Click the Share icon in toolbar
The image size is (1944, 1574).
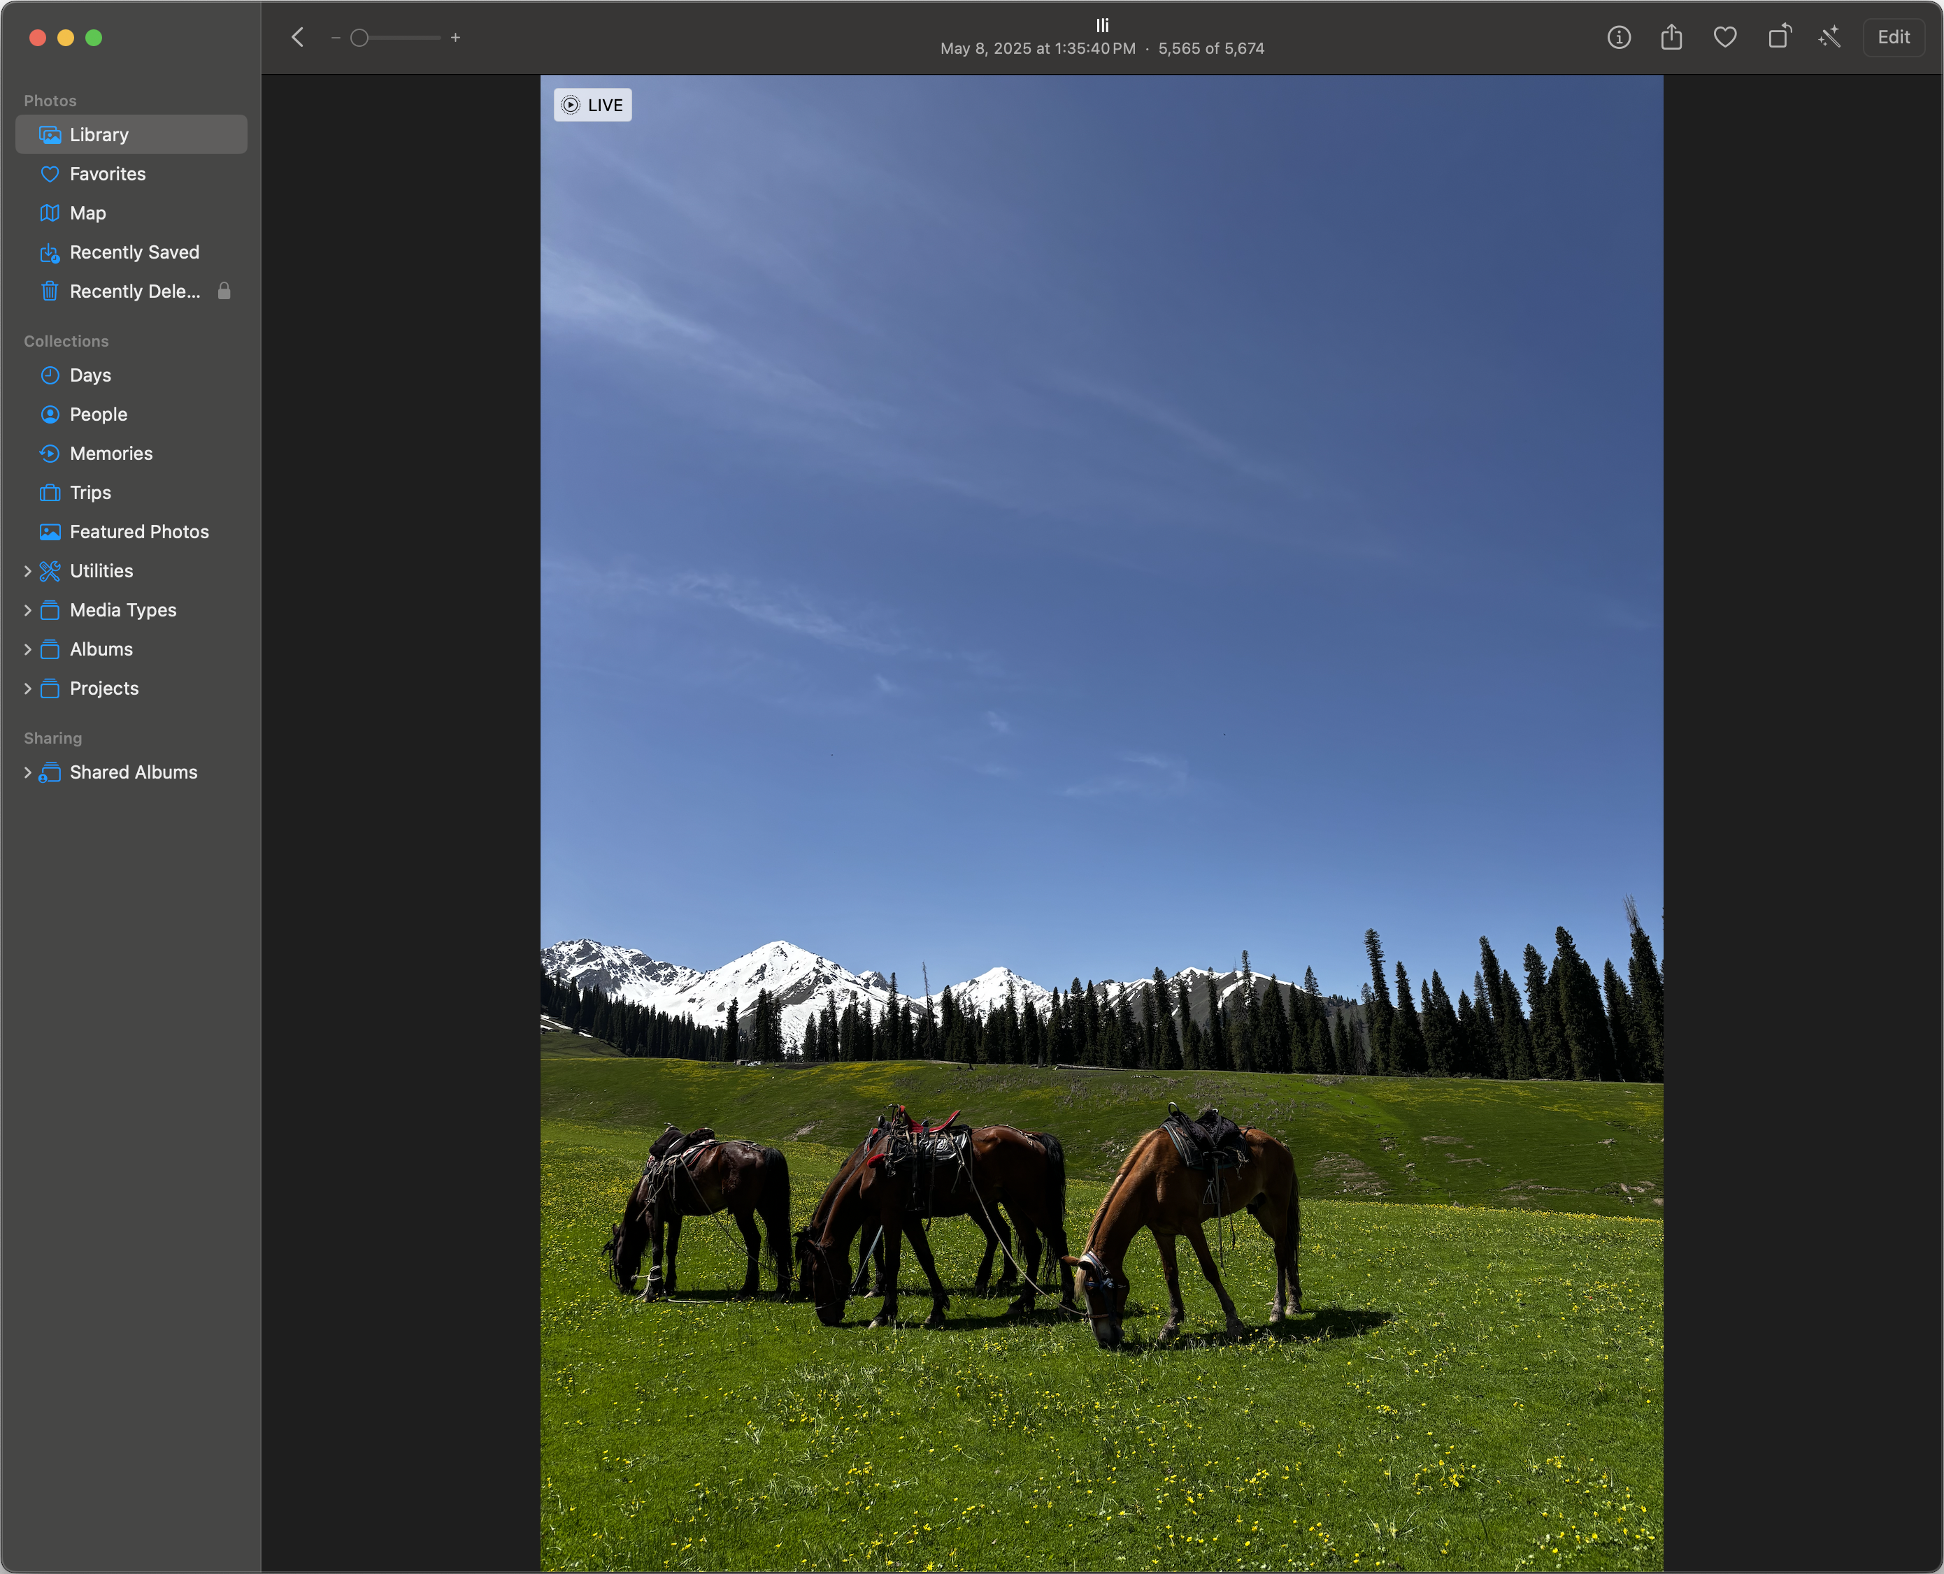click(x=1671, y=37)
